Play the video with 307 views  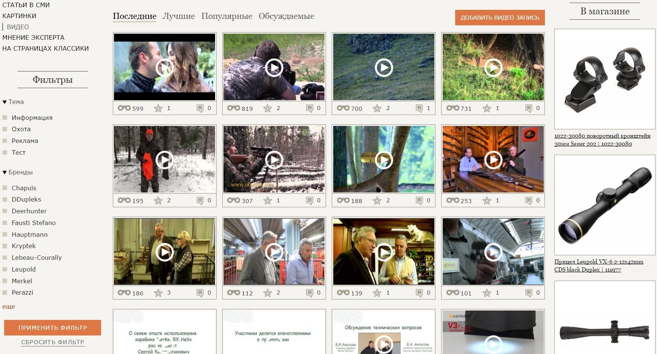pyautogui.click(x=274, y=160)
